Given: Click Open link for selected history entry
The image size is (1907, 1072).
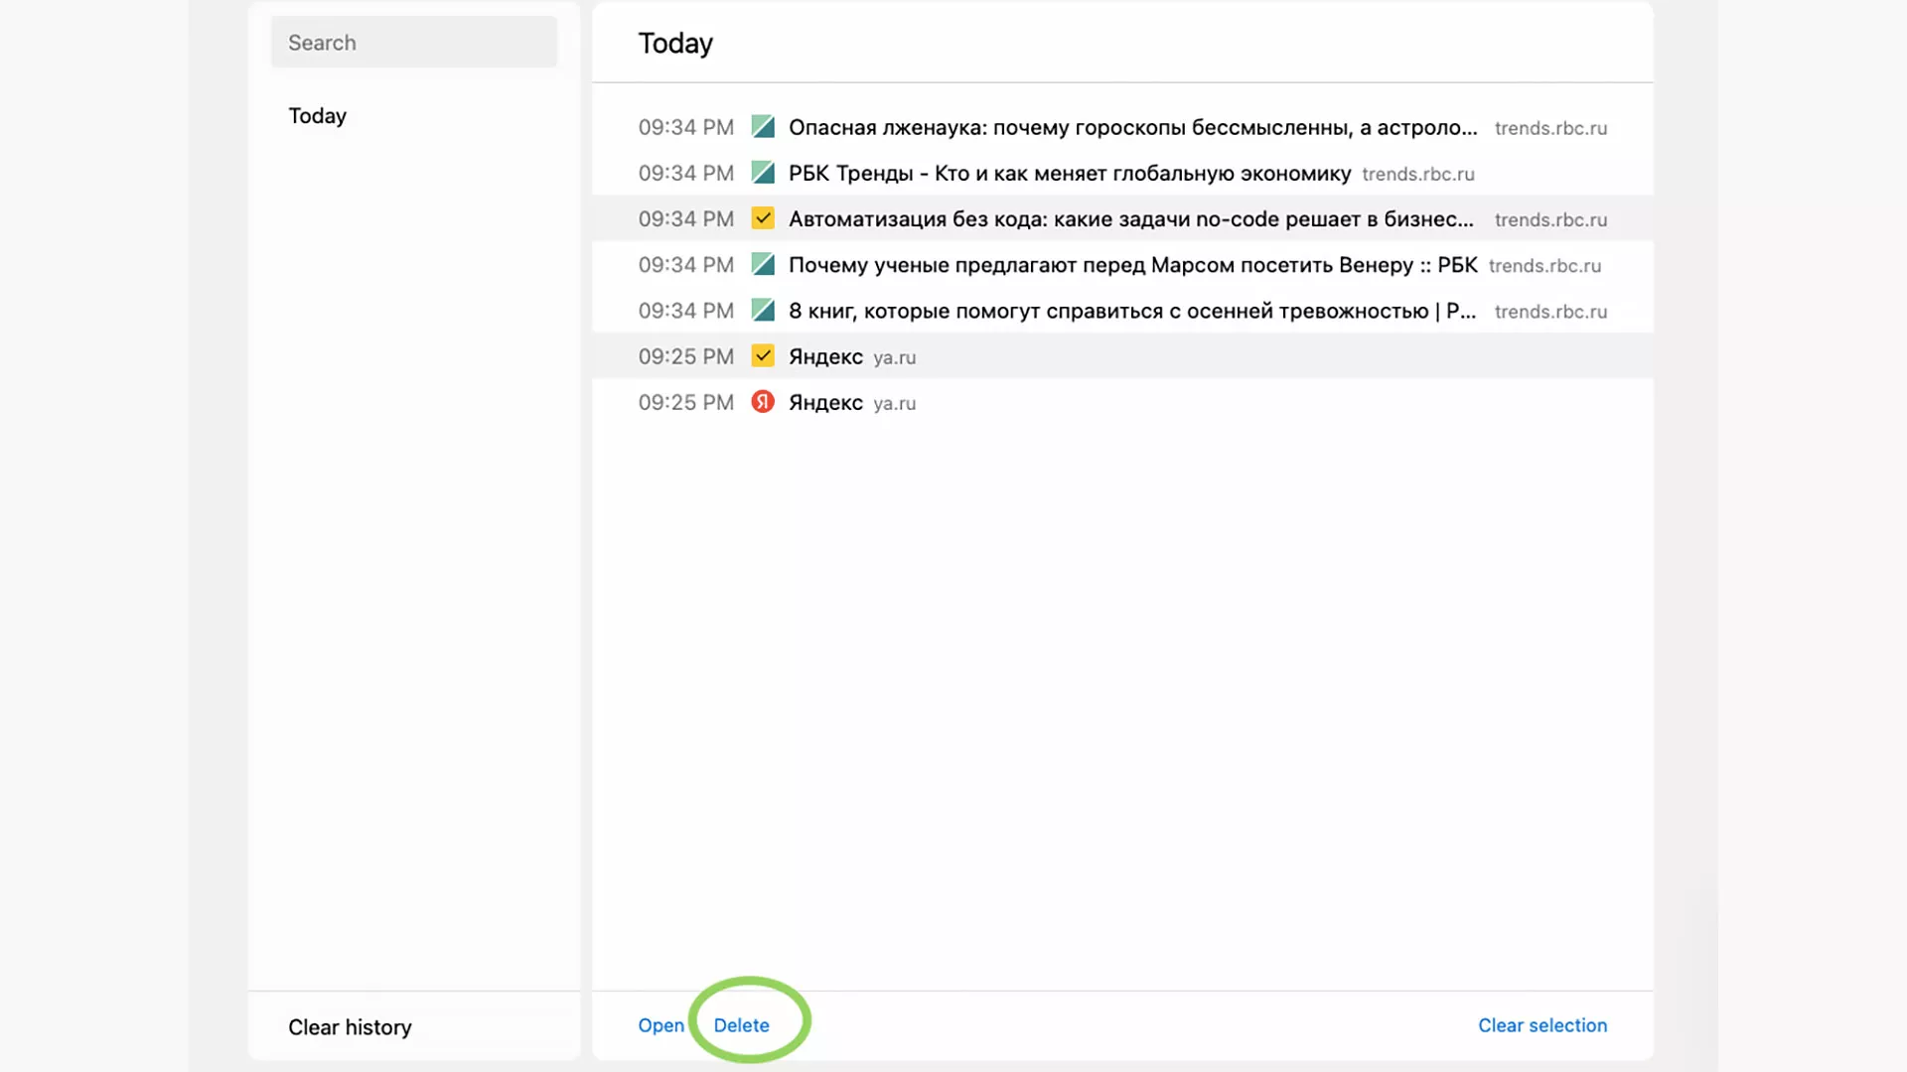Looking at the screenshot, I should point(661,1025).
